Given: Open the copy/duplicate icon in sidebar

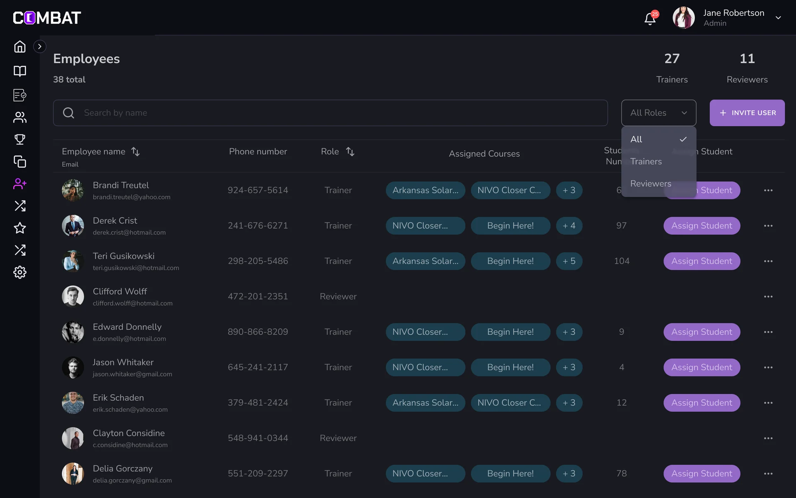Looking at the screenshot, I should point(20,161).
